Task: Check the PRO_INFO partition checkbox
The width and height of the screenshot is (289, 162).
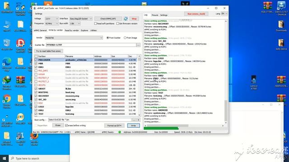Action: (x=36, y=71)
